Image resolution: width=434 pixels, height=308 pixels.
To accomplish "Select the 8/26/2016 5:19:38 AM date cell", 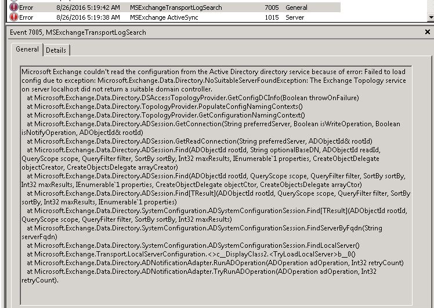I will [88, 17].
